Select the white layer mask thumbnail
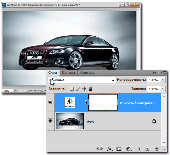The width and height of the screenshot is (170, 155). [x=103, y=103]
